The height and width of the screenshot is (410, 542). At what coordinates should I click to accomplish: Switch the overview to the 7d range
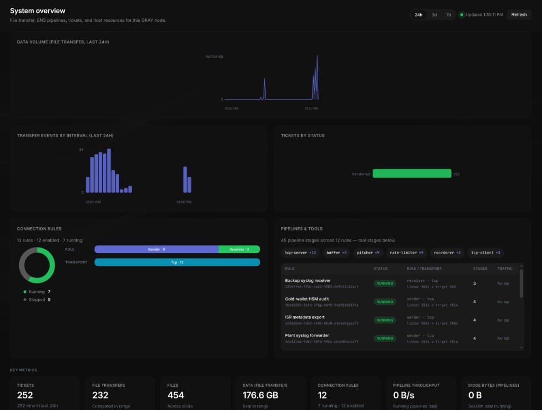[448, 15]
